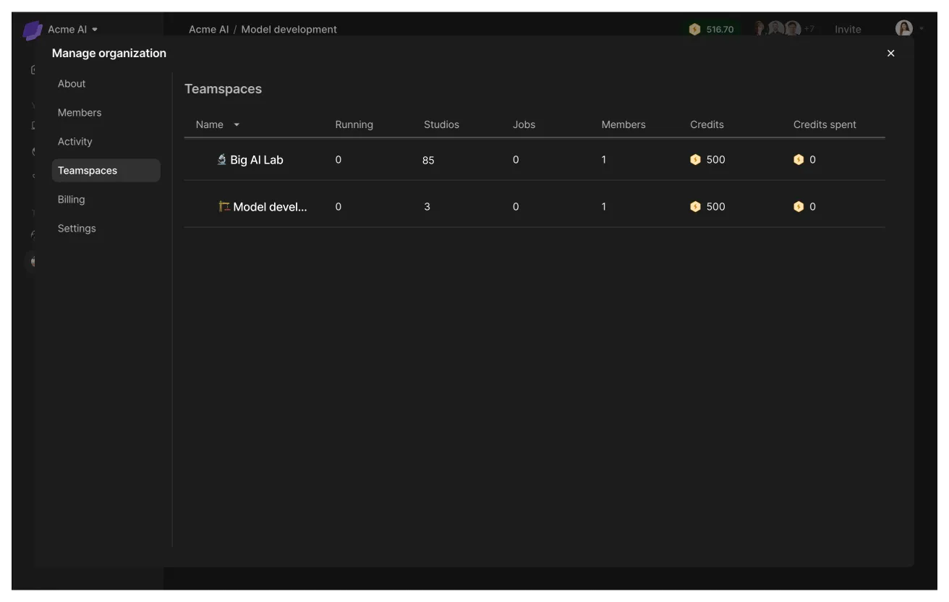Click the Members column header
Viewport: 949px width, 602px height.
[x=623, y=124]
